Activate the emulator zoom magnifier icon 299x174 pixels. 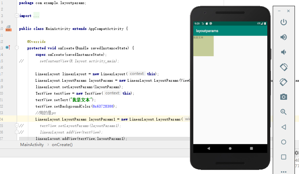pyautogui.click(x=284, y=112)
